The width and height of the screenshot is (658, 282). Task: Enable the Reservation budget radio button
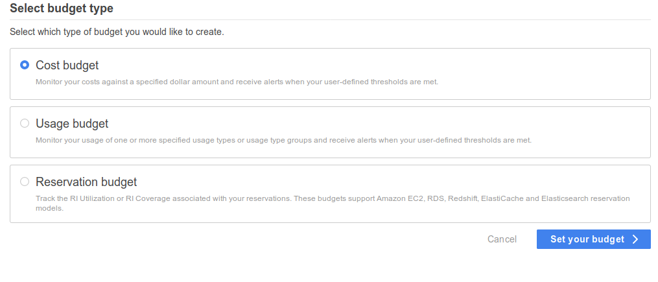click(25, 182)
